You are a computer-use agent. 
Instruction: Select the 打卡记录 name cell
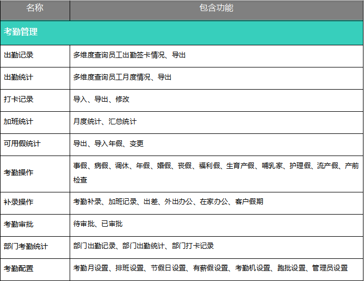point(18,99)
